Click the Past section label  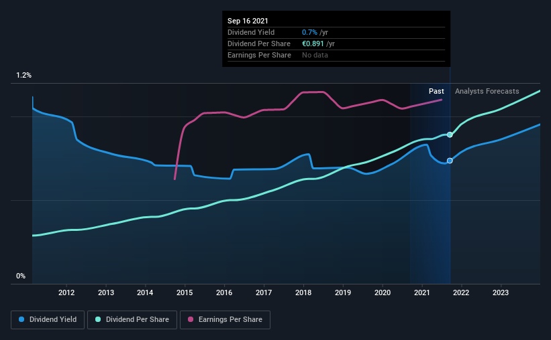pyautogui.click(x=436, y=91)
